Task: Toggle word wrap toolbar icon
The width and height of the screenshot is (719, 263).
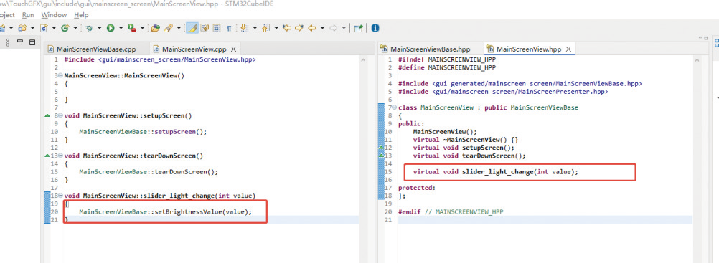Action: pos(204,28)
